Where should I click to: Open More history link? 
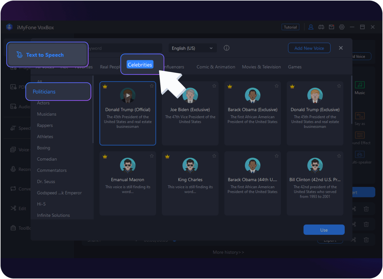(228, 252)
